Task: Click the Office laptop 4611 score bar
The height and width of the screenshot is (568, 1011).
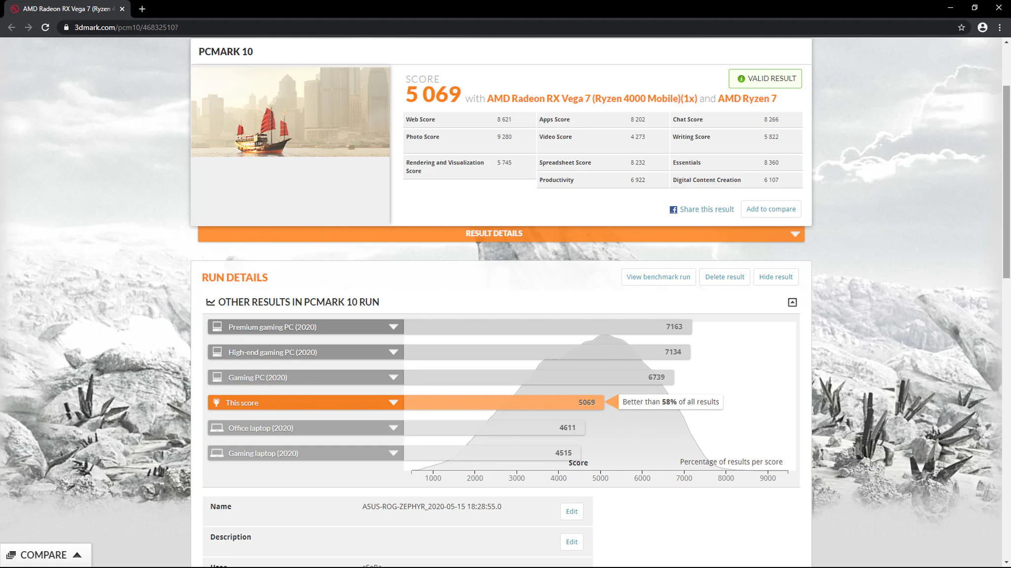Action: point(494,427)
